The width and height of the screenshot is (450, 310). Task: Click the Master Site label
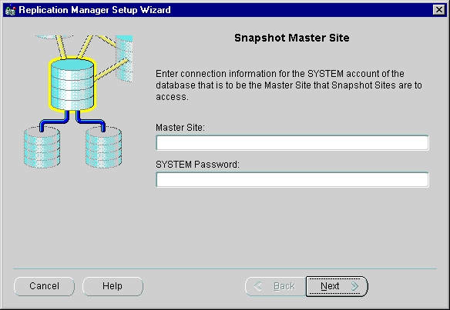pos(180,128)
